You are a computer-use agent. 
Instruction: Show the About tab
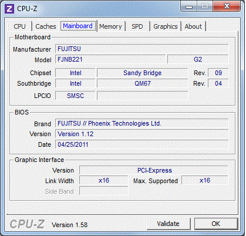tap(193, 26)
